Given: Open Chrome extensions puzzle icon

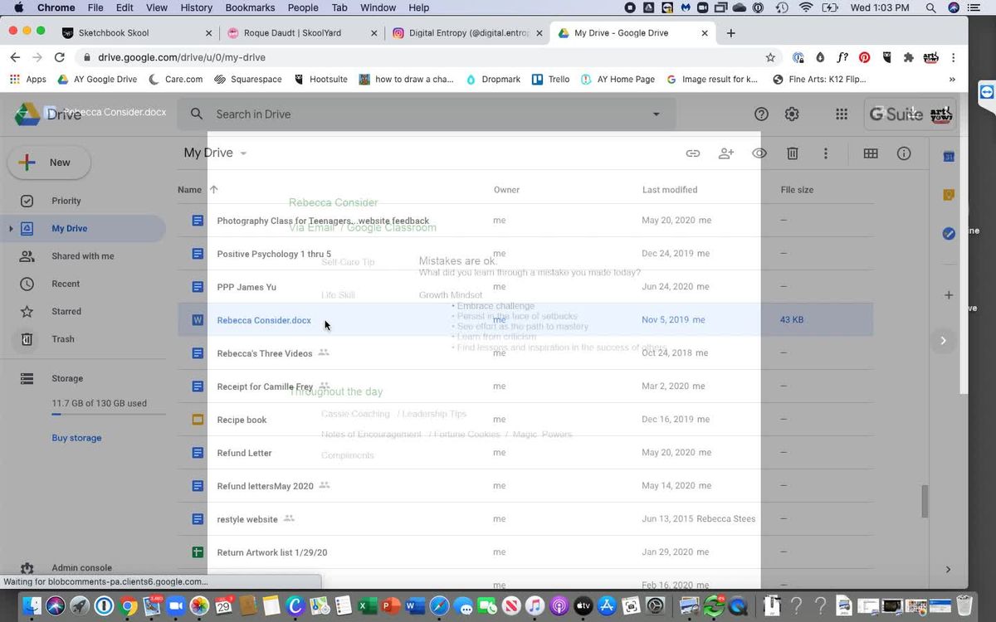Looking at the screenshot, I should (909, 57).
